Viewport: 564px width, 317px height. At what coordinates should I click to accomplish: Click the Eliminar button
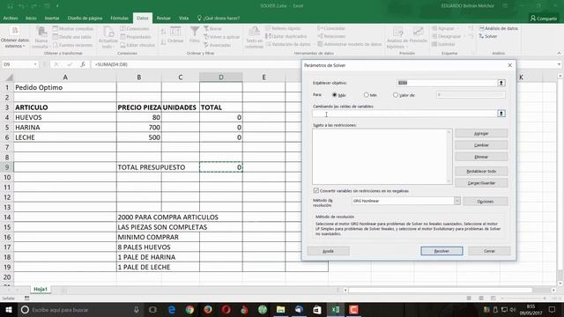pos(481,157)
